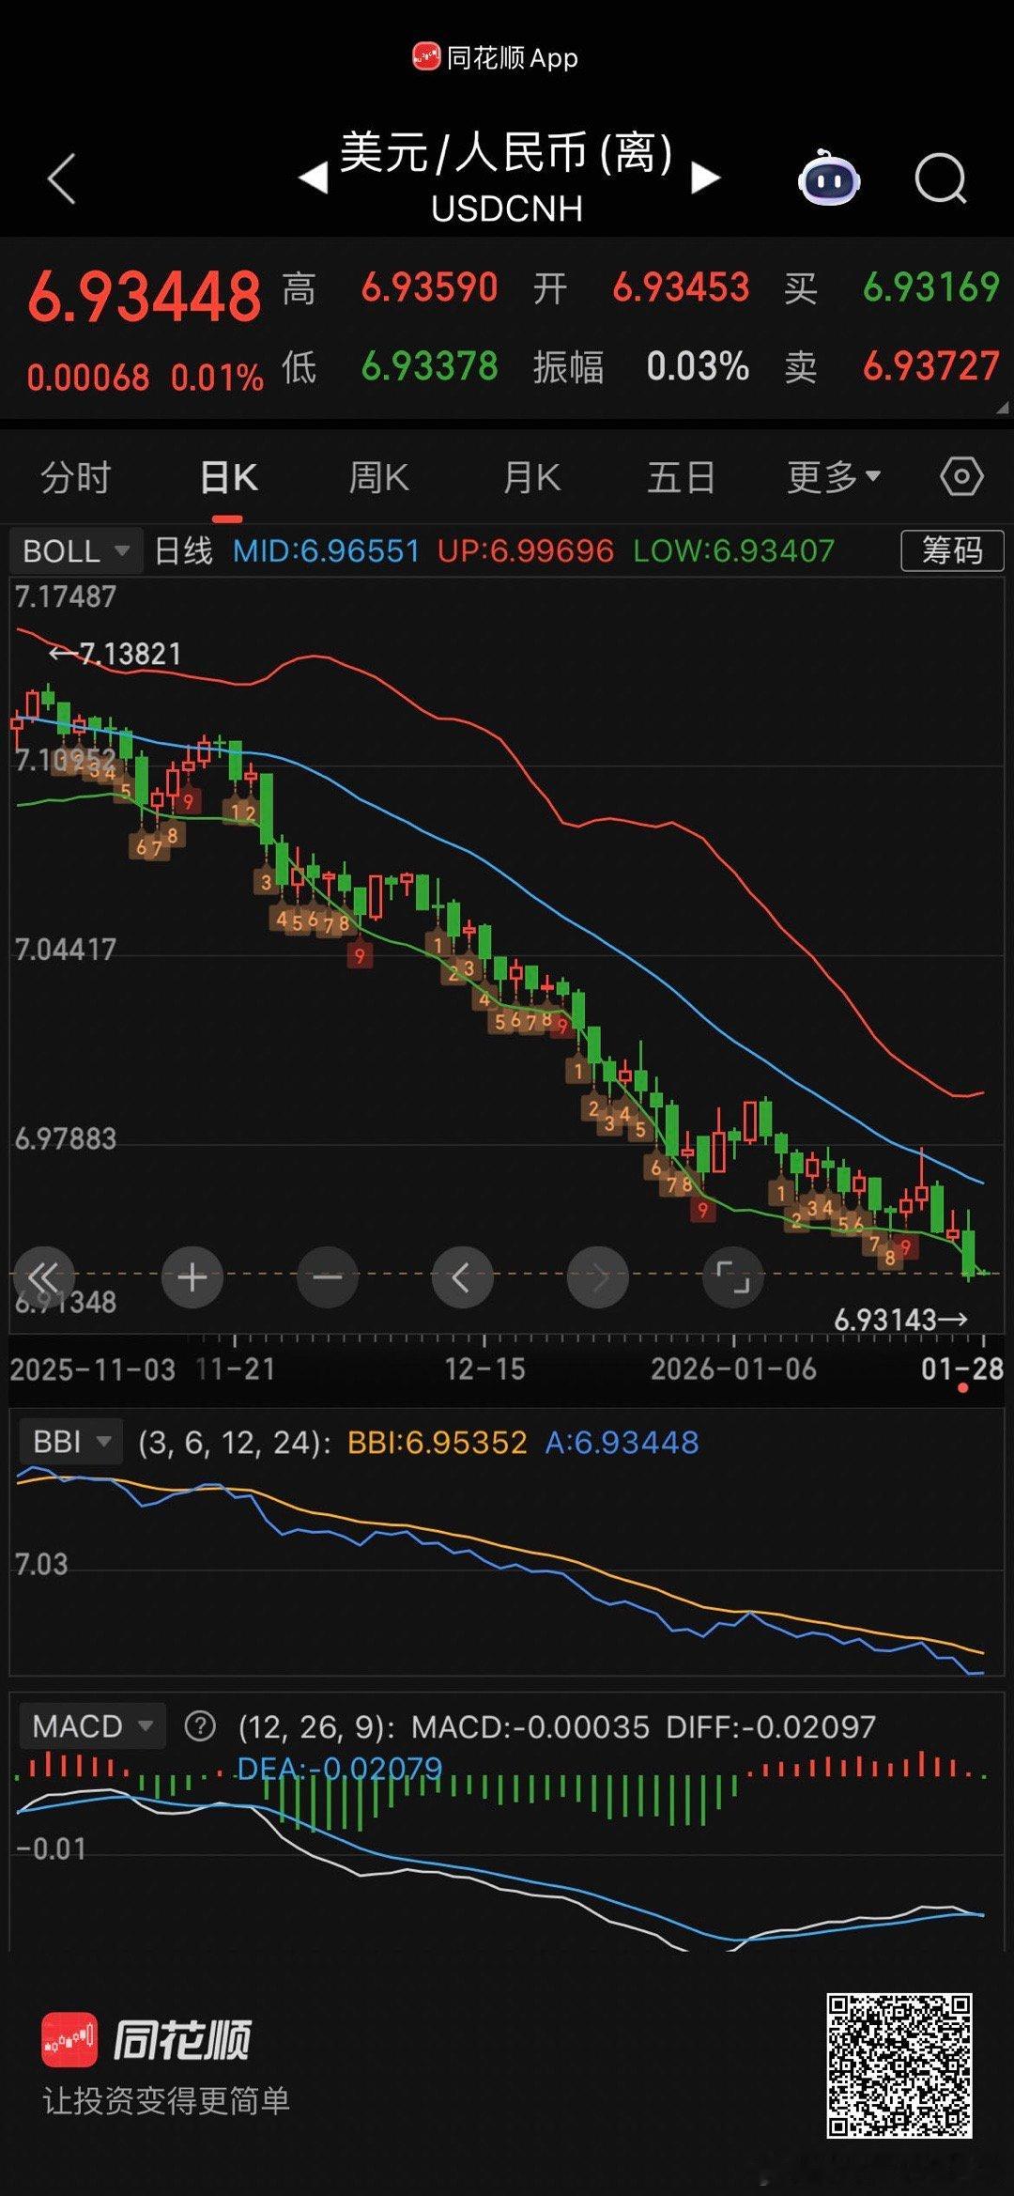Tap the 01-28 date label
This screenshot has height=2196, width=1014.
pyautogui.click(x=962, y=1369)
